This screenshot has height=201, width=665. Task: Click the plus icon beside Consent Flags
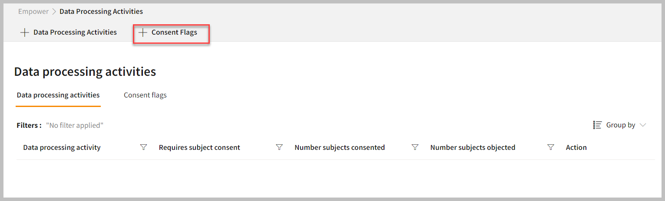click(x=143, y=32)
